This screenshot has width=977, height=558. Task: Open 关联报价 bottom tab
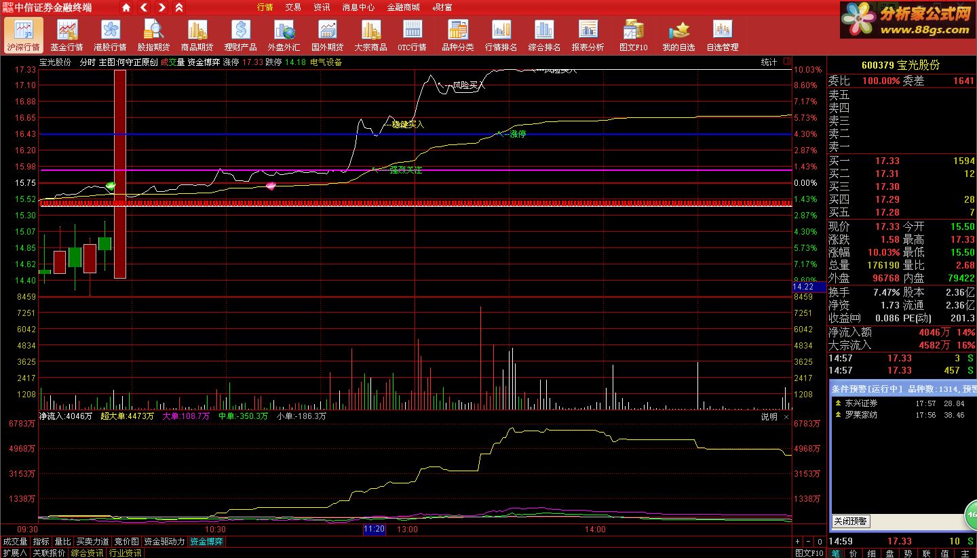click(49, 553)
